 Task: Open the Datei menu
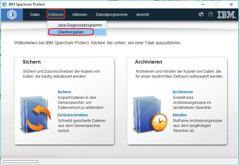tap(35, 15)
